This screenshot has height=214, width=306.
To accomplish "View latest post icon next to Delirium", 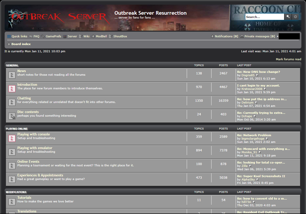I will tap(256, 102).
